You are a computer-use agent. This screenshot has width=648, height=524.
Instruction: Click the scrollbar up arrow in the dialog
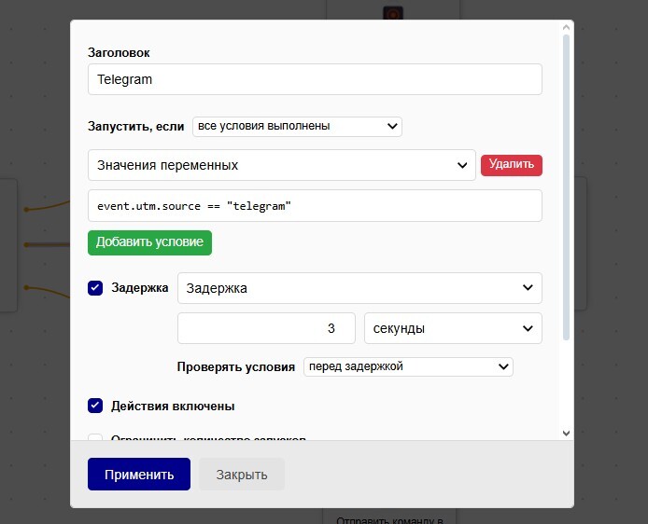(565, 29)
